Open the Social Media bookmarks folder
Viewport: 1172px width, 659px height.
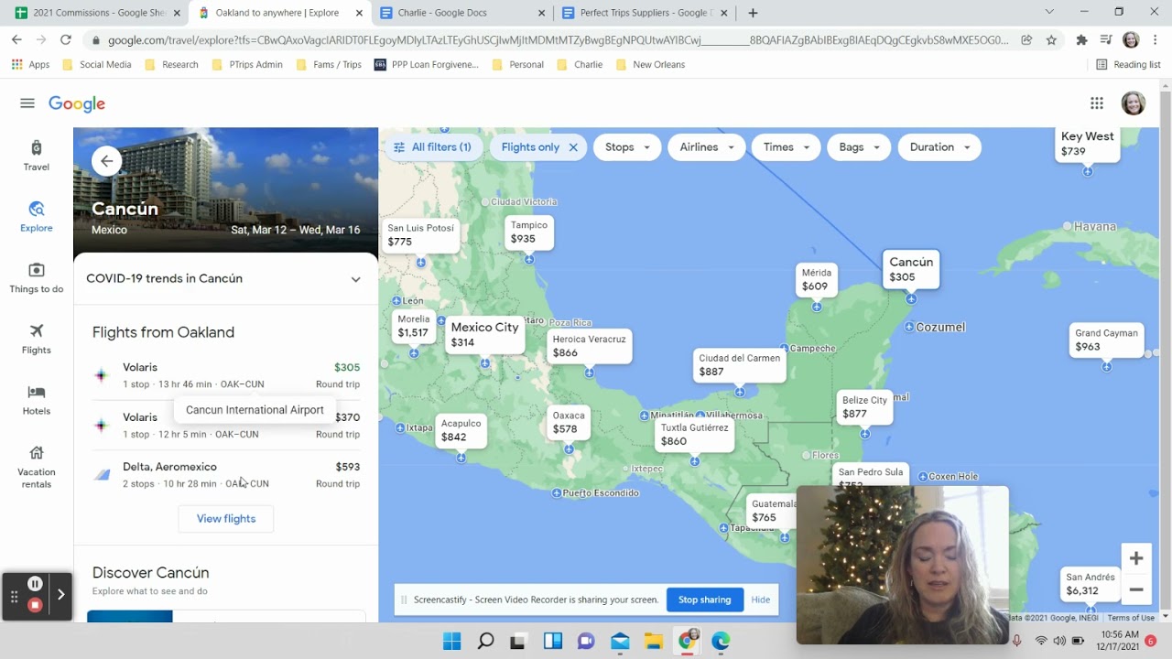click(96, 65)
